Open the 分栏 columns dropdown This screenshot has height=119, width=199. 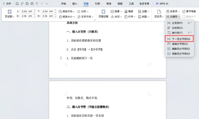[x=83, y=12]
